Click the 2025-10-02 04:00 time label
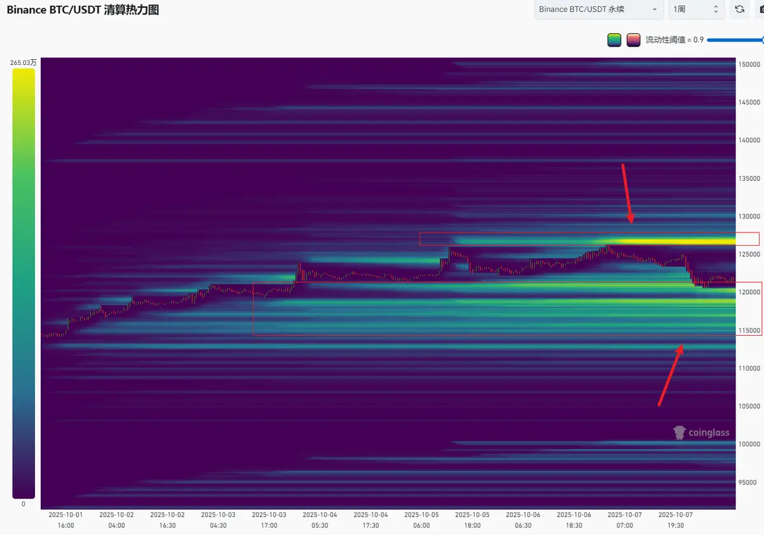Viewport: 764px width, 535px height. tap(117, 520)
